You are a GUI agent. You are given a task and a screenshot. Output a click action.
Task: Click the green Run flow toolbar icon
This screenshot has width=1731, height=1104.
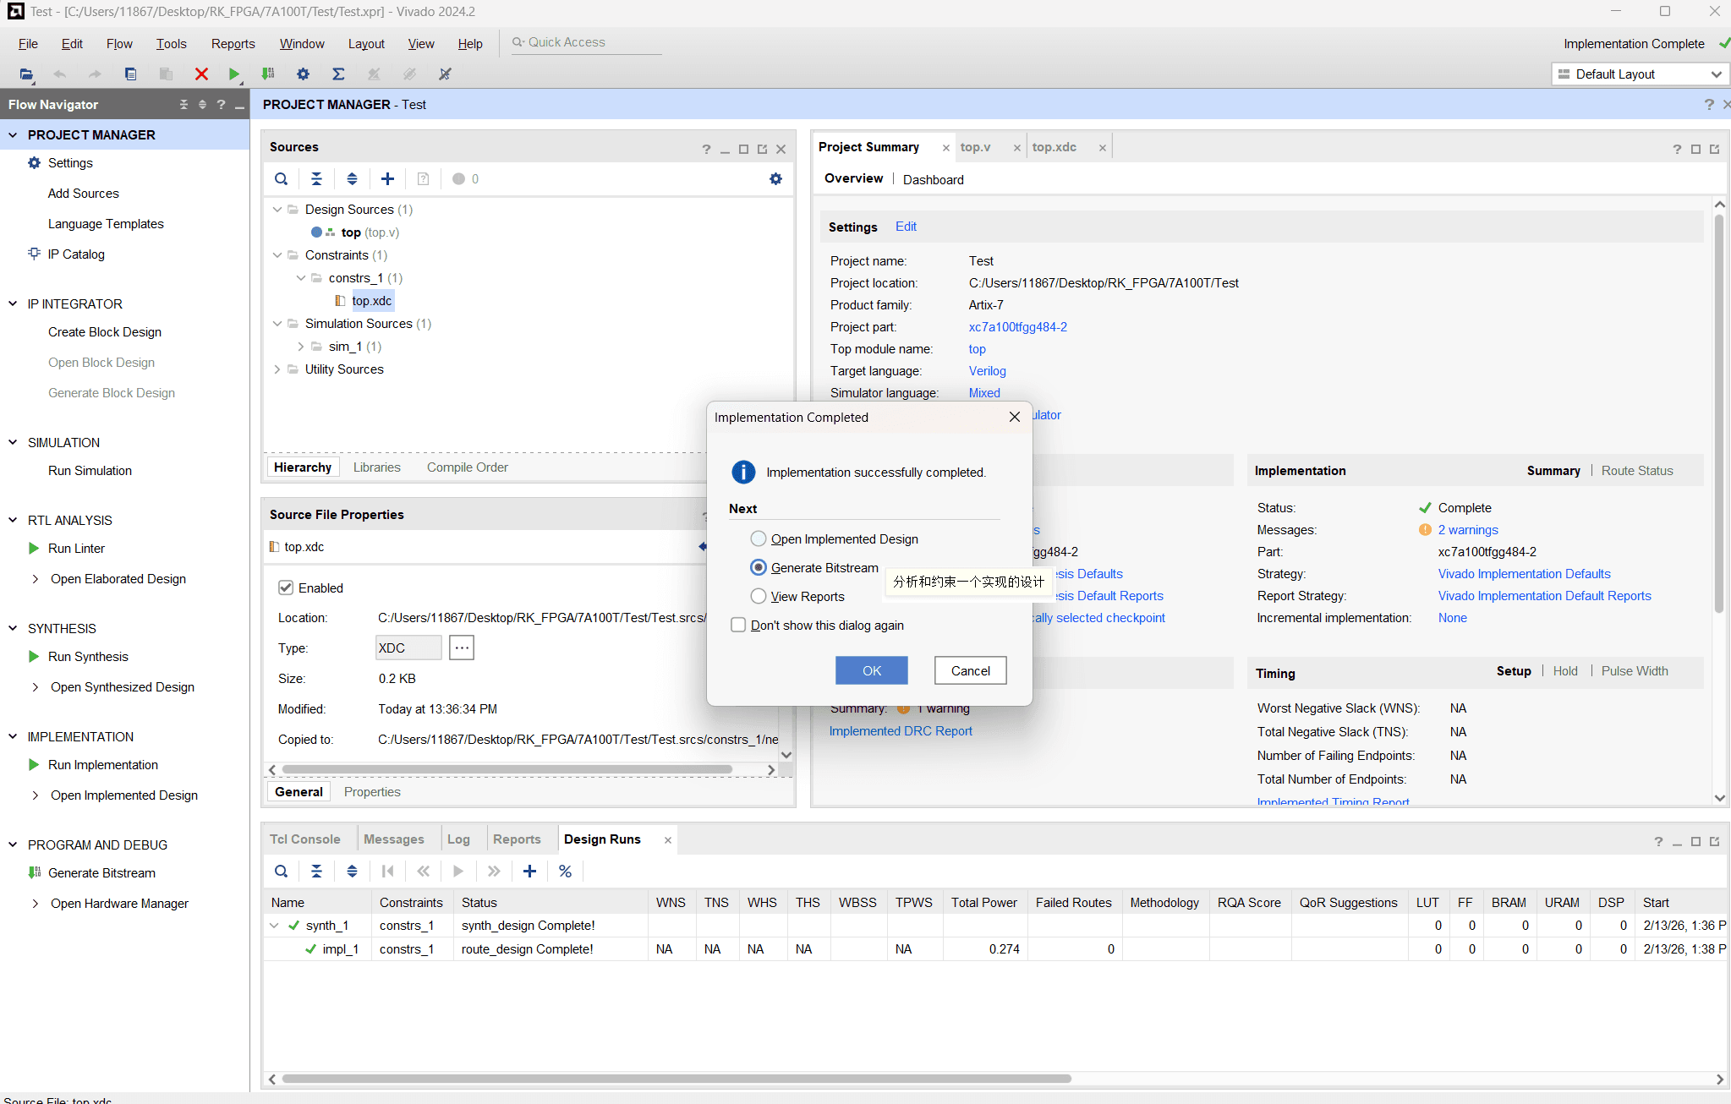[x=233, y=74]
